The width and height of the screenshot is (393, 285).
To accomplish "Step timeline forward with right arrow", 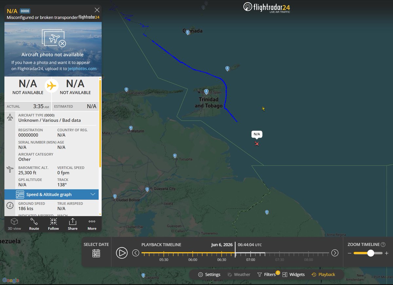I will [x=335, y=253].
